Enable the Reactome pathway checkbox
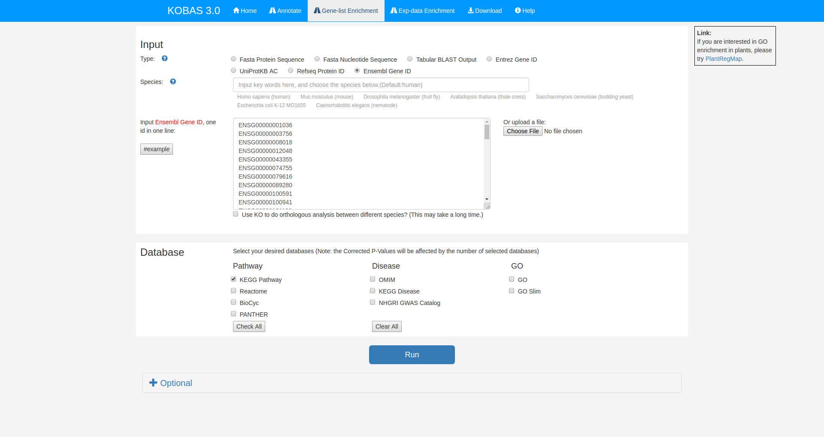 tap(233, 291)
